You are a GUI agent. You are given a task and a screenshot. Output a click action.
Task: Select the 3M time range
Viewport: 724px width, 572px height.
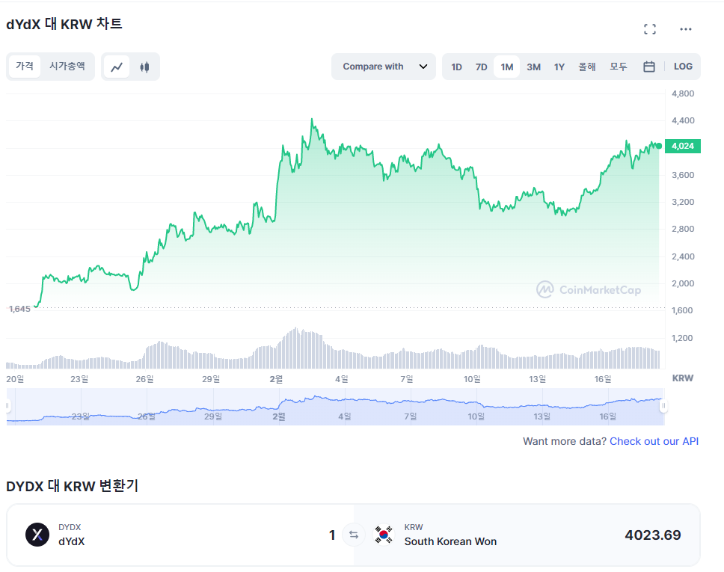(534, 67)
